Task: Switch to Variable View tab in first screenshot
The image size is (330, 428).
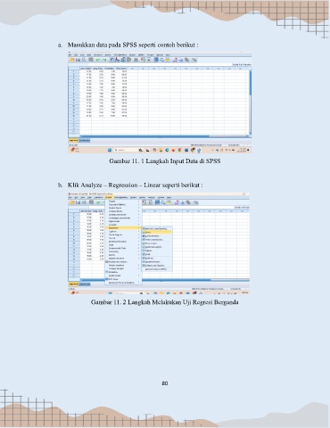Action: point(85,140)
